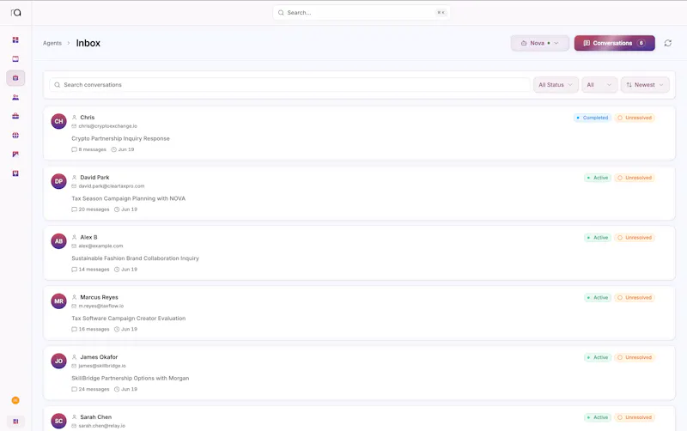Click the messages icon for 8 messages
The image size is (687, 431).
74,149
